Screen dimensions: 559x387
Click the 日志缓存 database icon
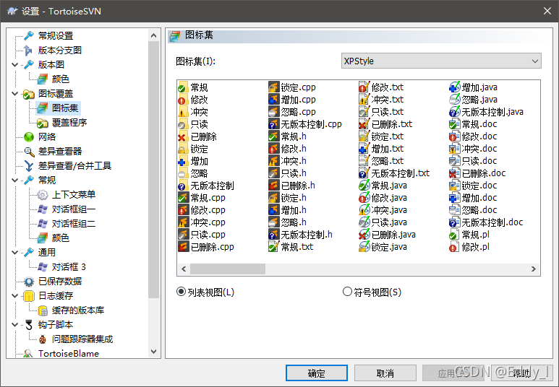[28, 296]
